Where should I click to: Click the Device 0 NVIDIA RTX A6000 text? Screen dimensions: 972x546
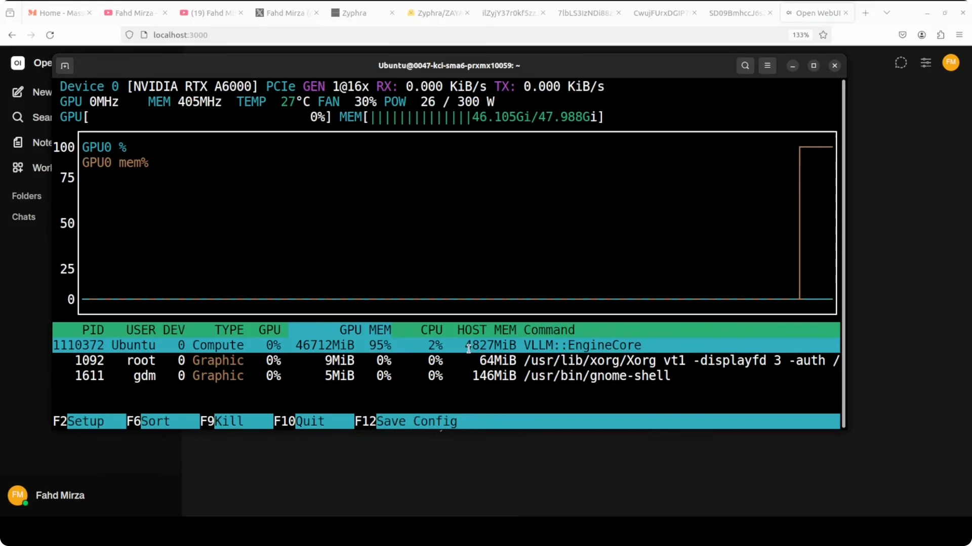[159, 86]
